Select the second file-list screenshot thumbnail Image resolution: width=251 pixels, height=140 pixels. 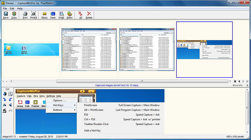(x=147, y=49)
